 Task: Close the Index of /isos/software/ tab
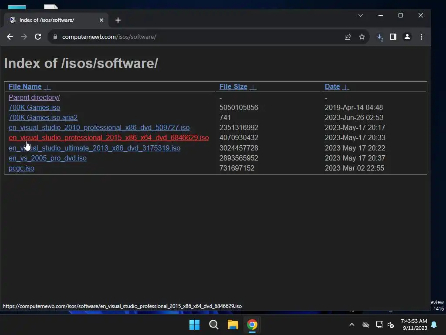(101, 20)
